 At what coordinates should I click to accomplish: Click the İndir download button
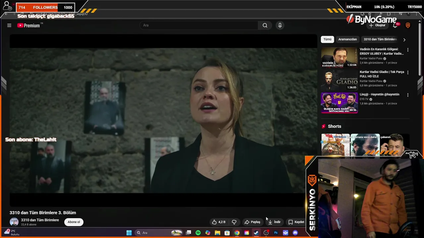click(274, 222)
